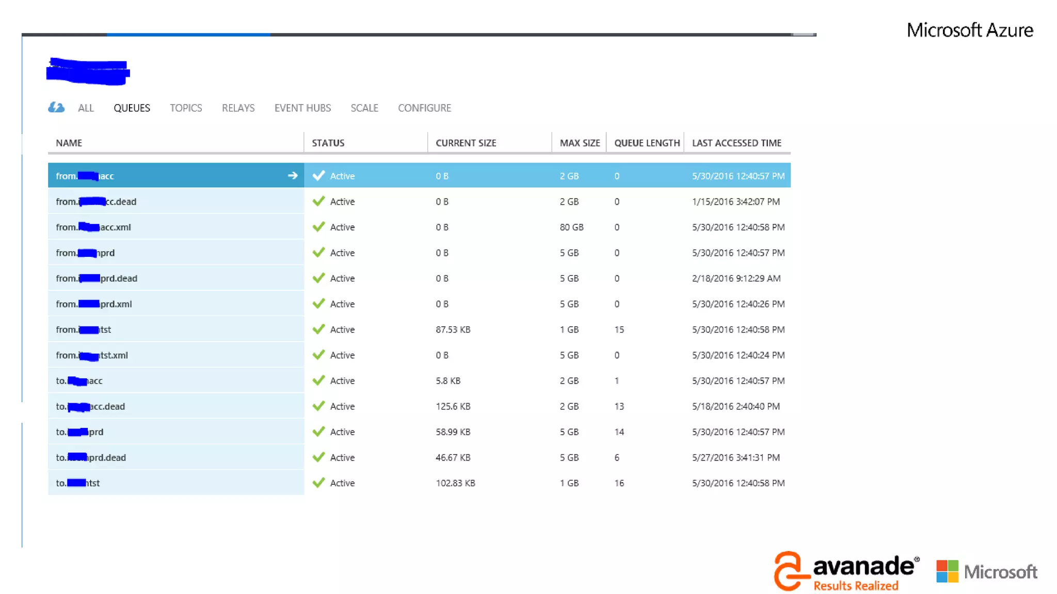Screen dimensions: 1057x594
Task: Click the Avanade logo
Action: tap(846, 571)
